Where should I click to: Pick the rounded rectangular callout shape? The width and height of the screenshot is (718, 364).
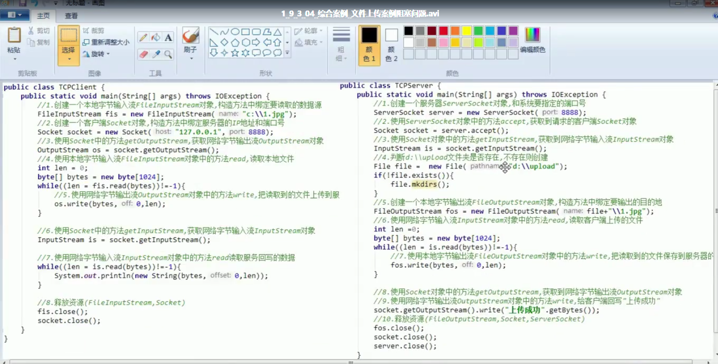point(256,53)
